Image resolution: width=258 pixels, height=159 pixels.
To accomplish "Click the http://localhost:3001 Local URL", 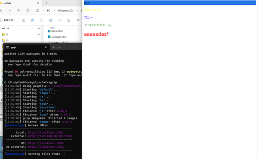I will pyautogui.click(x=46, y=132).
